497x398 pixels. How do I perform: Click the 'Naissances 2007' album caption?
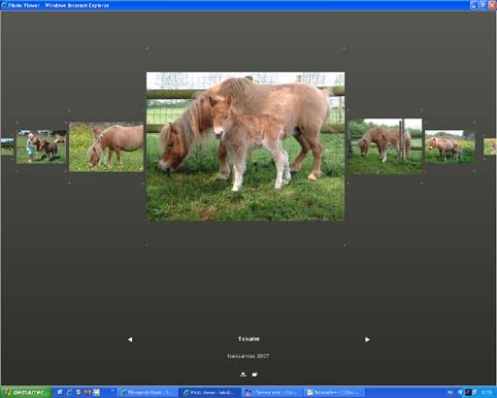(x=248, y=356)
